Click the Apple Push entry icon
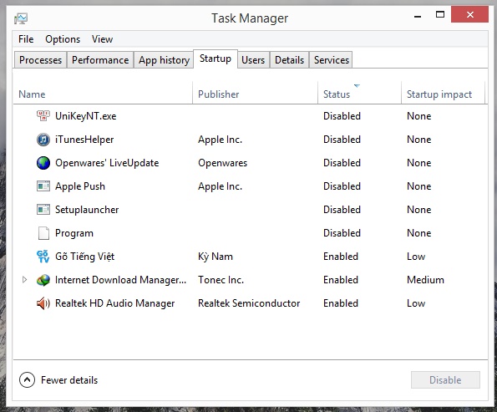This screenshot has width=497, height=412. click(43, 186)
